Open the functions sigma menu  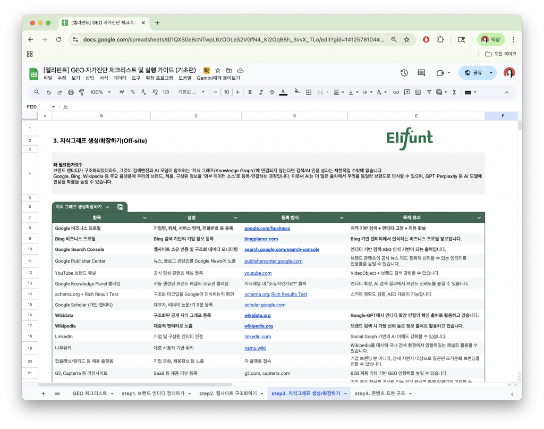[454, 92]
